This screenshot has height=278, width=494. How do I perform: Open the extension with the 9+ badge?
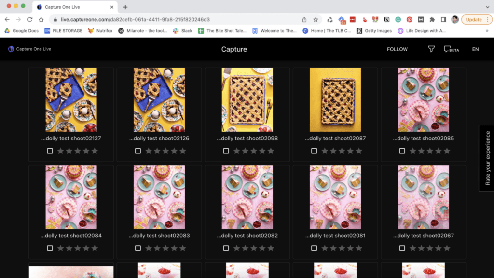click(x=342, y=20)
